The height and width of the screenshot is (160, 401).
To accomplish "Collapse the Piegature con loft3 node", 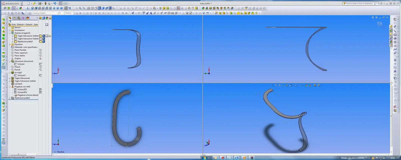I will 10,87.
